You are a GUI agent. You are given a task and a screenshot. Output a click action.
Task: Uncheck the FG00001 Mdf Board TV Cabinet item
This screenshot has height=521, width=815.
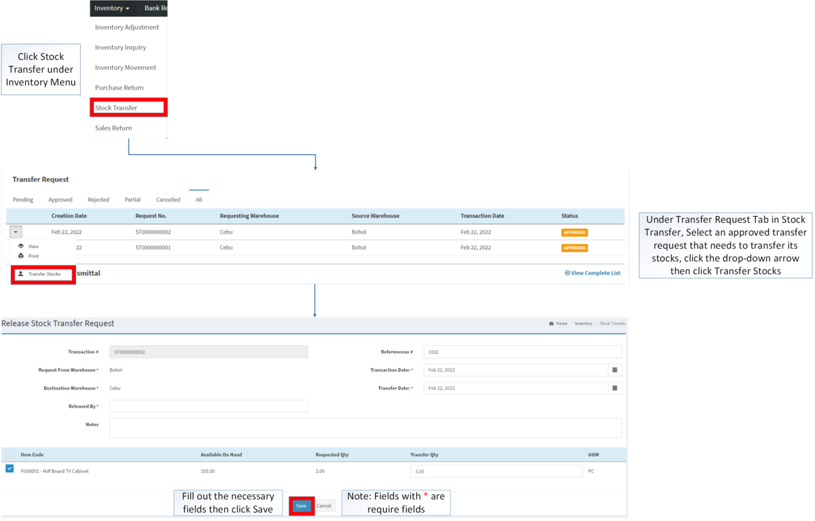click(9, 469)
